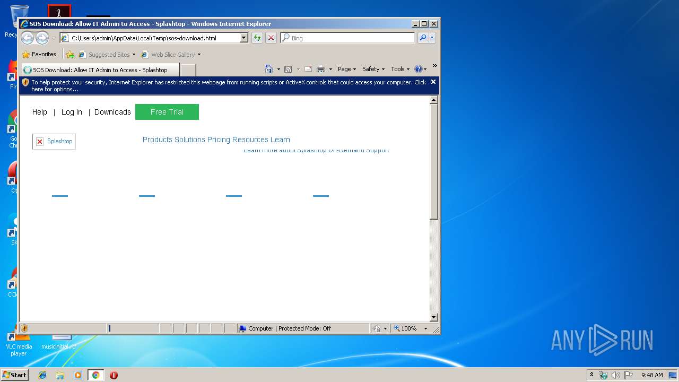Click the Bing search box

348,38
